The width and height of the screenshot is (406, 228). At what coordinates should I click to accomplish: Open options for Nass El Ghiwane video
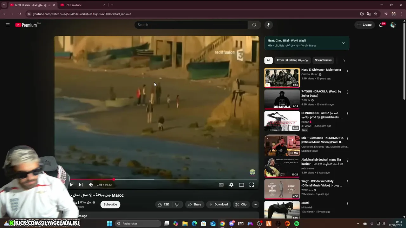coord(348,70)
